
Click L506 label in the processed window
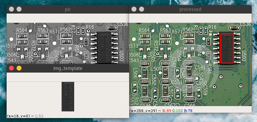135,73
